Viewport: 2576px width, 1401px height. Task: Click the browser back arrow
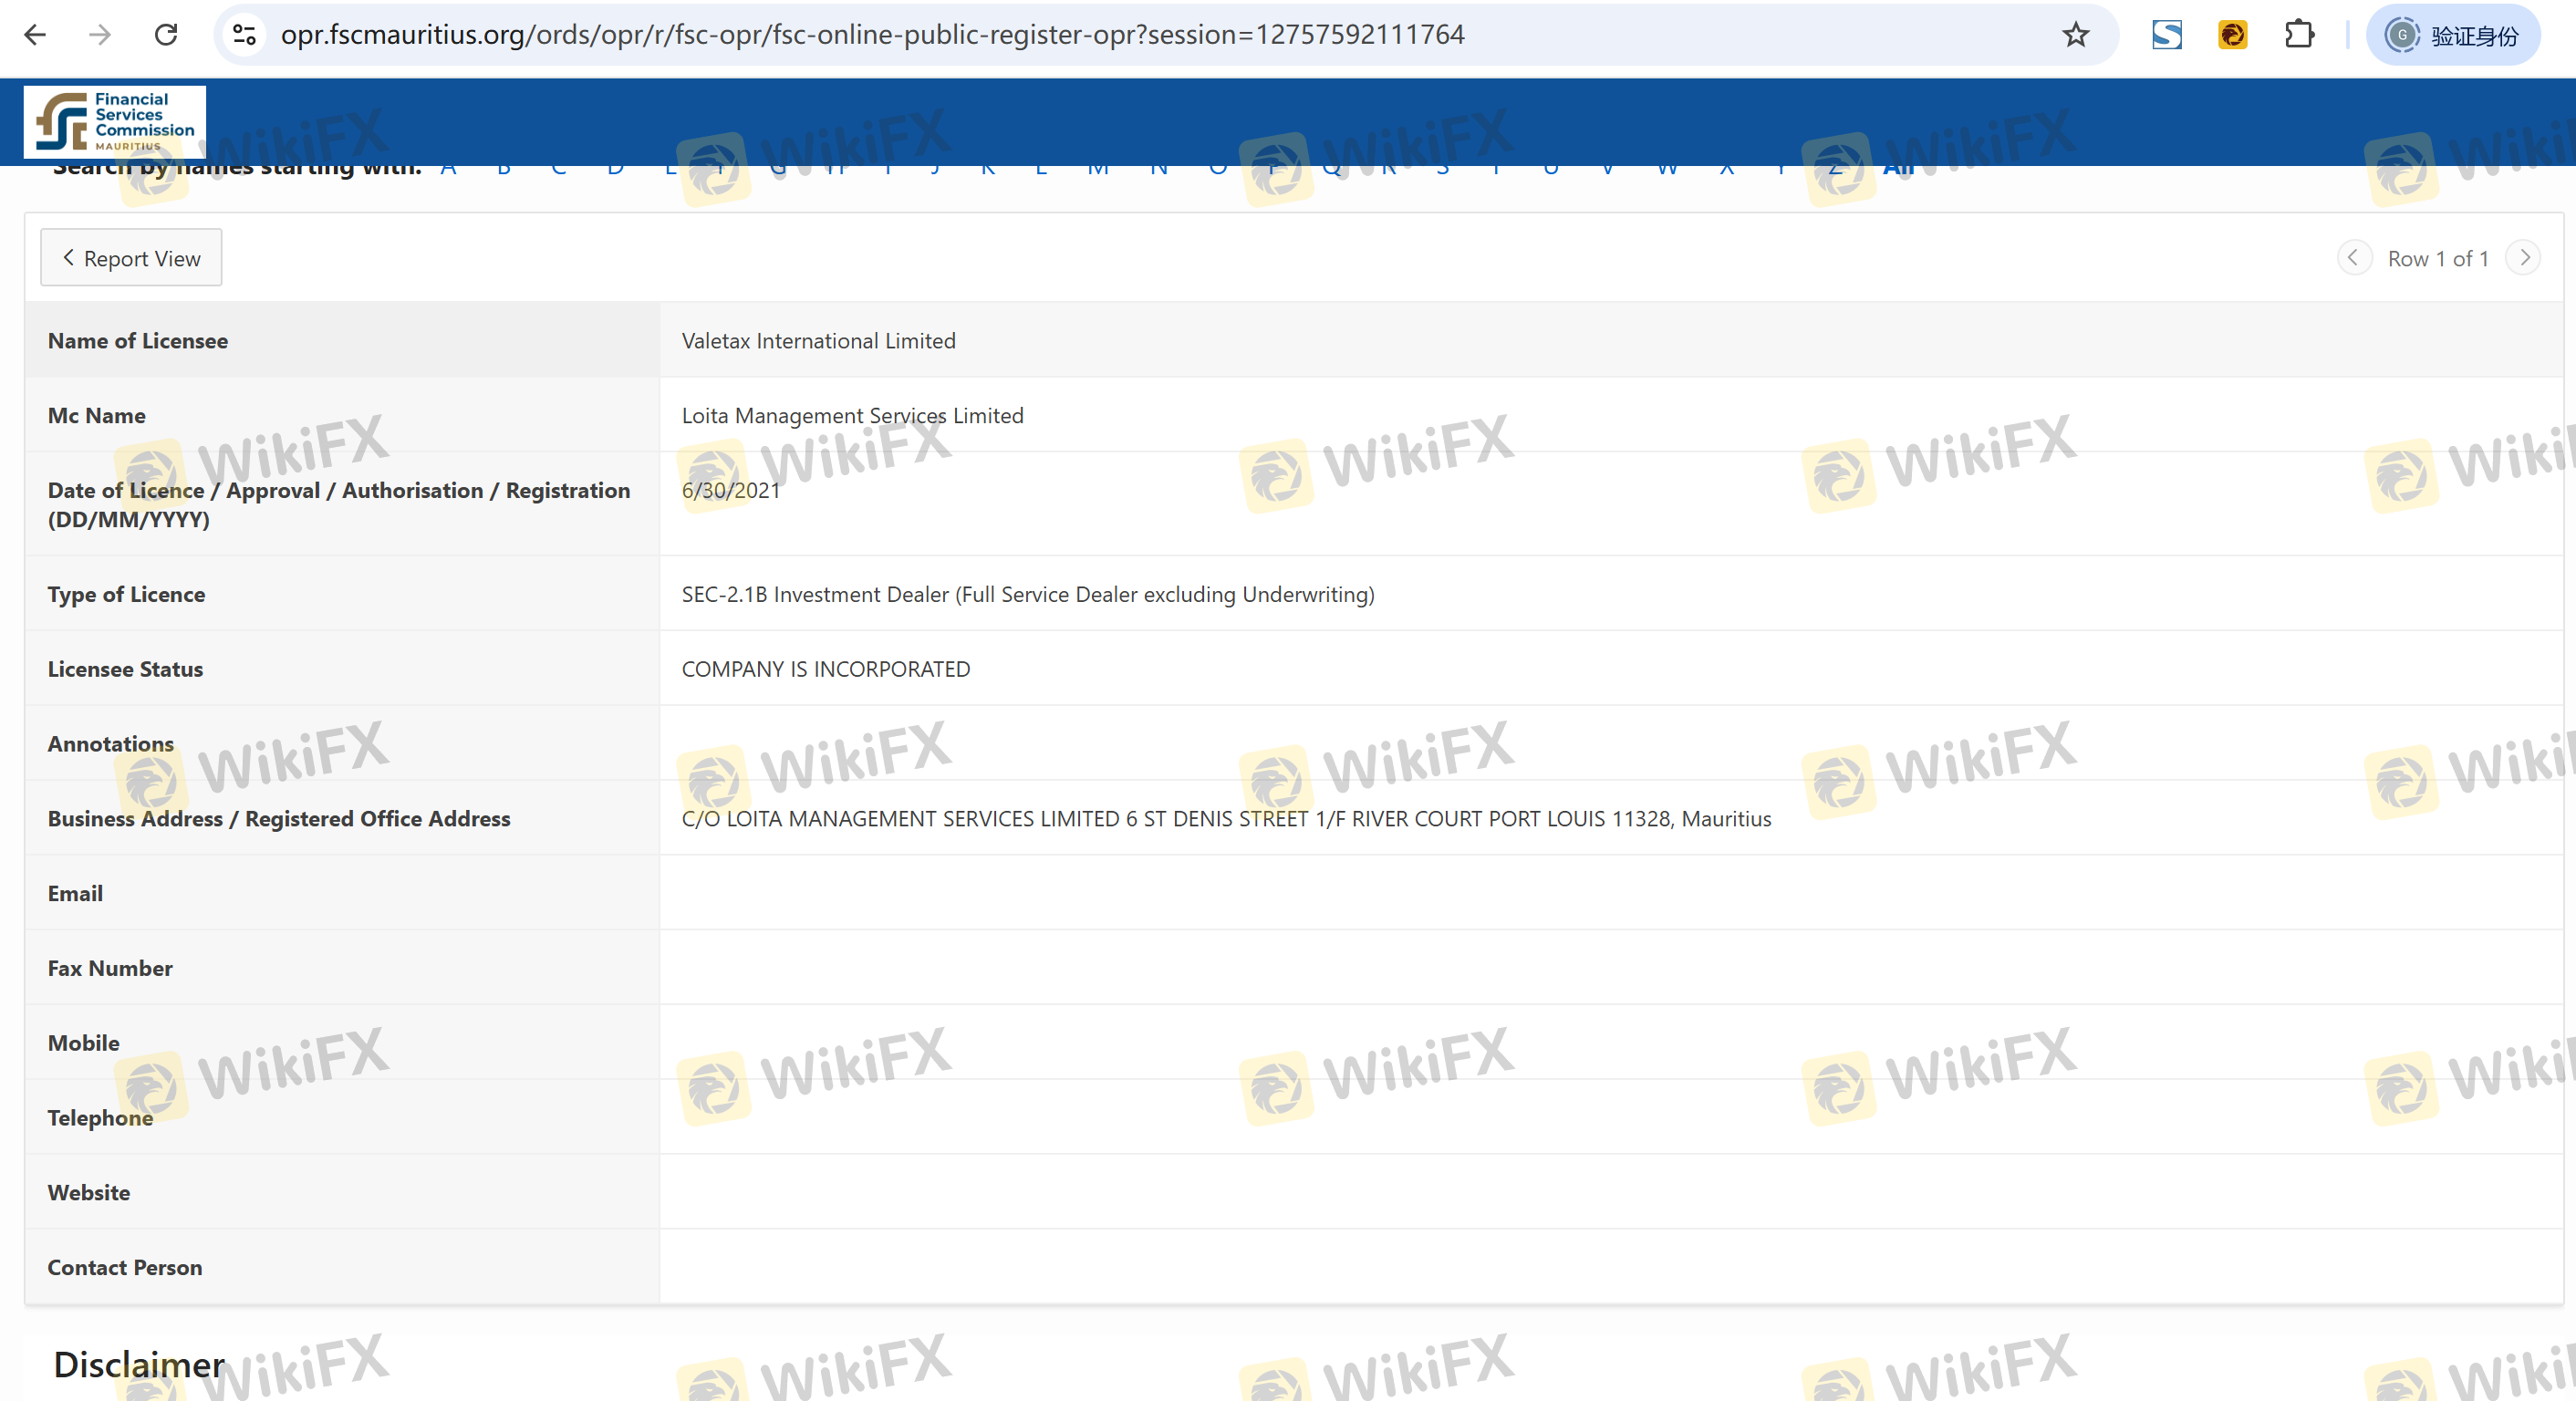[35, 35]
